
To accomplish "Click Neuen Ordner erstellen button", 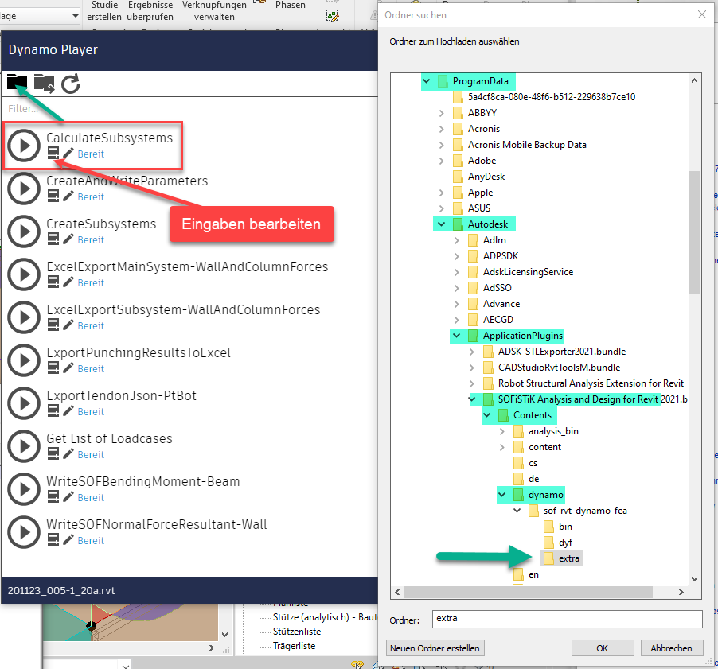I will 435,648.
